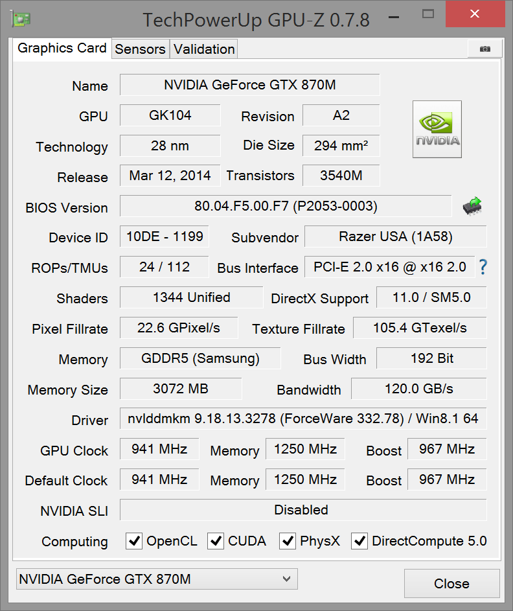Image resolution: width=513 pixels, height=611 pixels.
Task: Open the GPU selection dropdown
Action: 157,579
